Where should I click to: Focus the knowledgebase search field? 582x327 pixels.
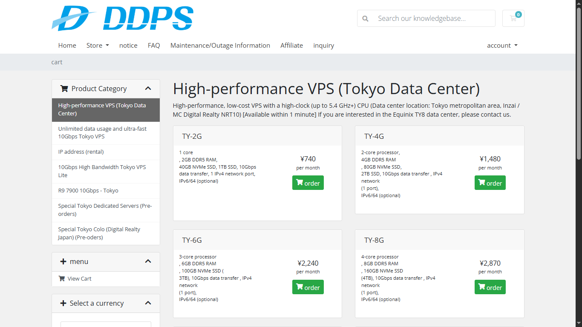pos(434,18)
